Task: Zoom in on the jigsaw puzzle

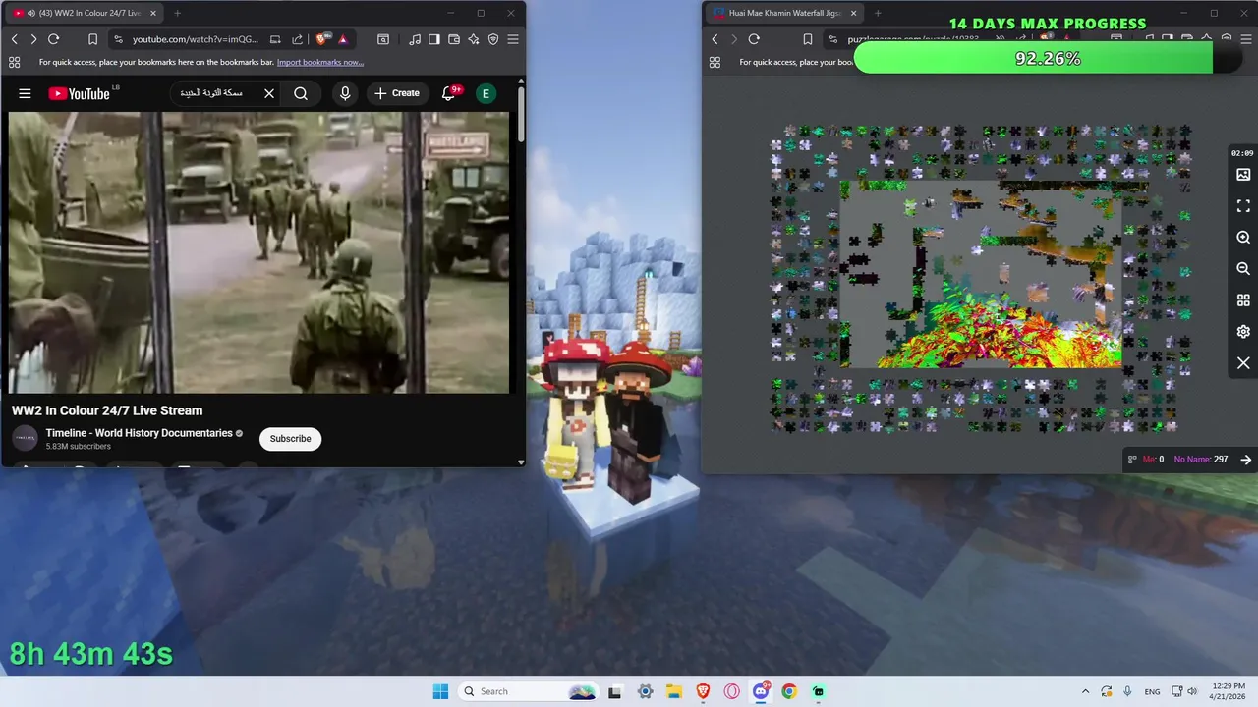Action: 1243,238
